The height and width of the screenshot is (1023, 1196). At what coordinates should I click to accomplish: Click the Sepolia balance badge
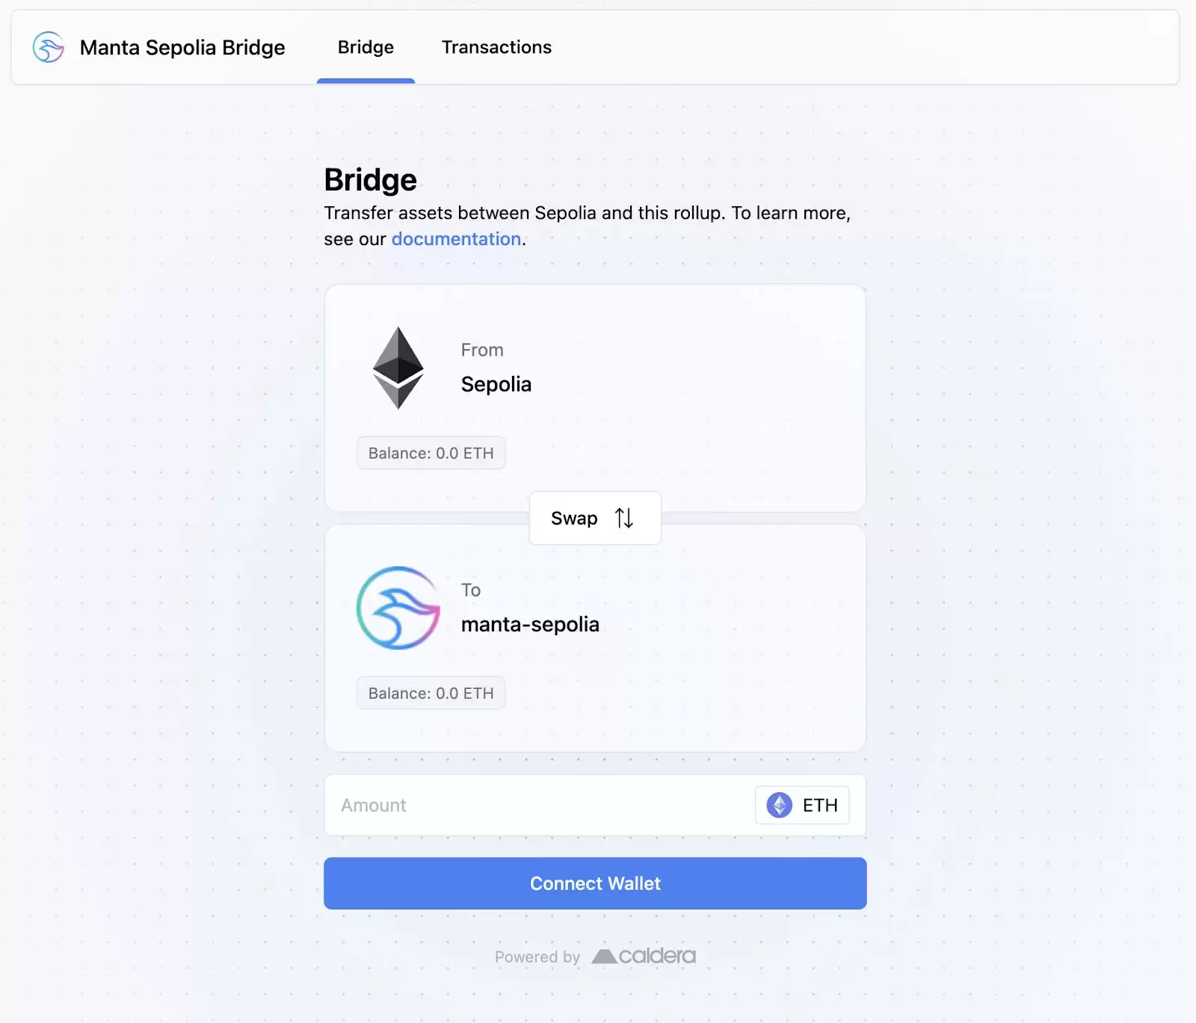tap(431, 453)
